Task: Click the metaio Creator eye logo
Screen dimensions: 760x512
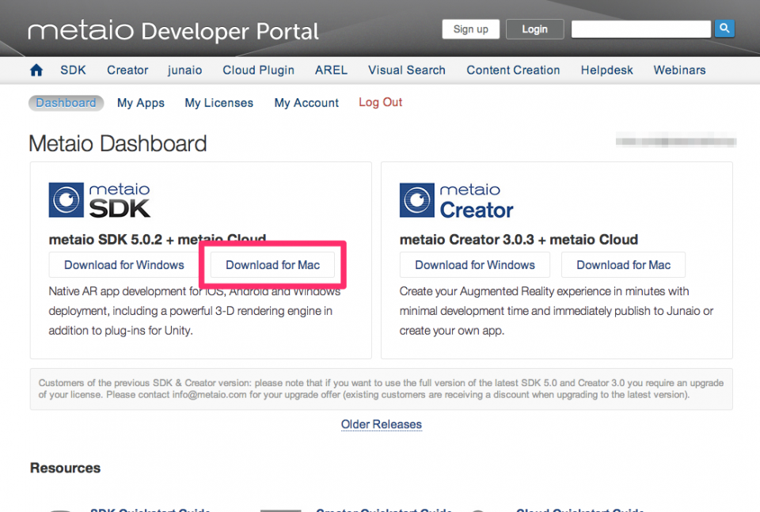Action: pyautogui.click(x=417, y=200)
